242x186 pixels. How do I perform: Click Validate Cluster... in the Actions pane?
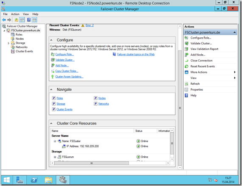201,43
